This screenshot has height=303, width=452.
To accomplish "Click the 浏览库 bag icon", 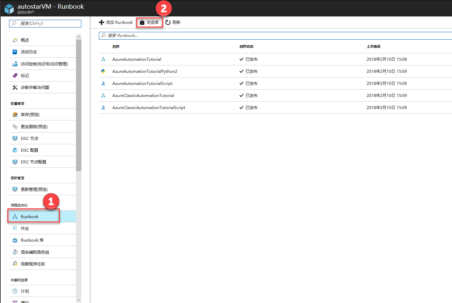I will click(142, 22).
